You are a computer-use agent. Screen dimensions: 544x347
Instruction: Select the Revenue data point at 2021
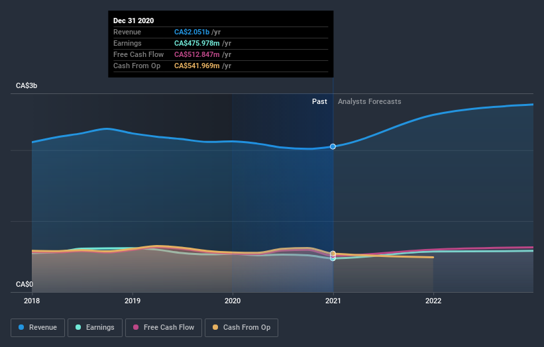333,146
